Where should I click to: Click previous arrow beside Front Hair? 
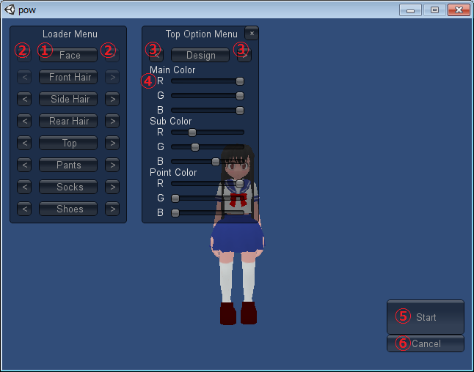coord(24,77)
